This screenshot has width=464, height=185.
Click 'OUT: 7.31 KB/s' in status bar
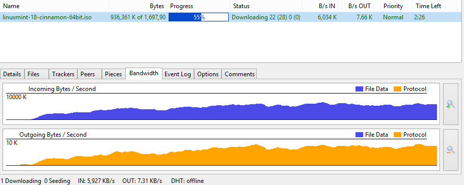(142, 181)
